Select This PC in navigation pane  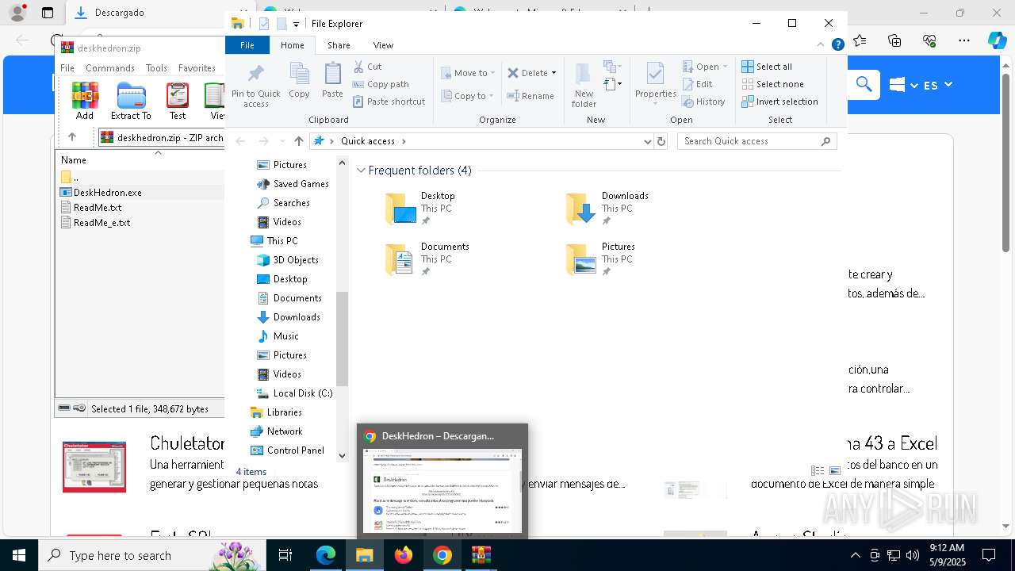click(x=274, y=241)
